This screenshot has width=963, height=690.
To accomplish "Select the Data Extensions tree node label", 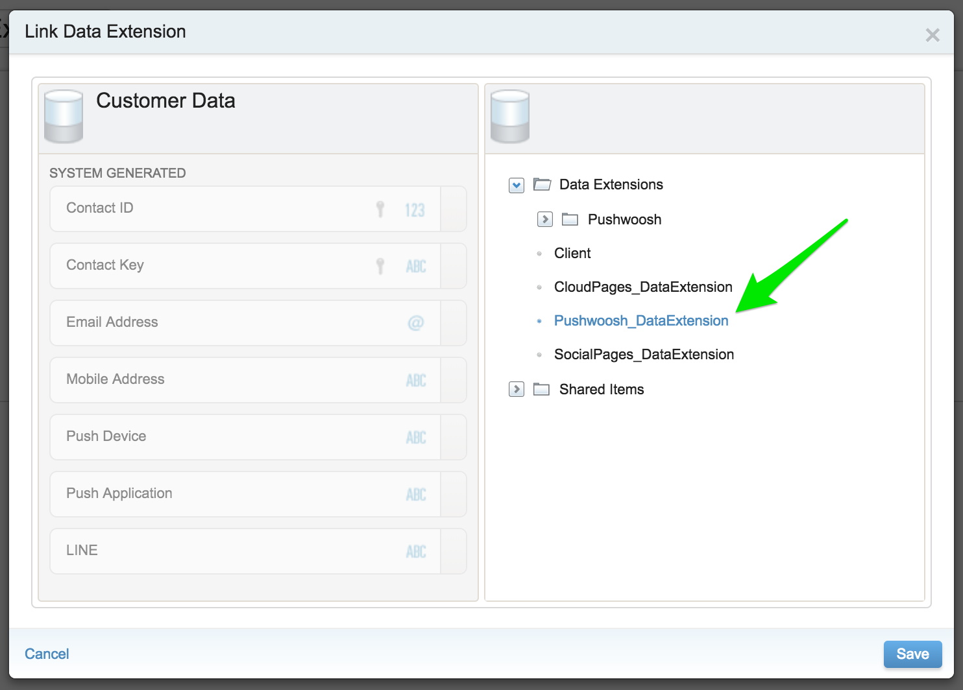I will click(x=611, y=185).
